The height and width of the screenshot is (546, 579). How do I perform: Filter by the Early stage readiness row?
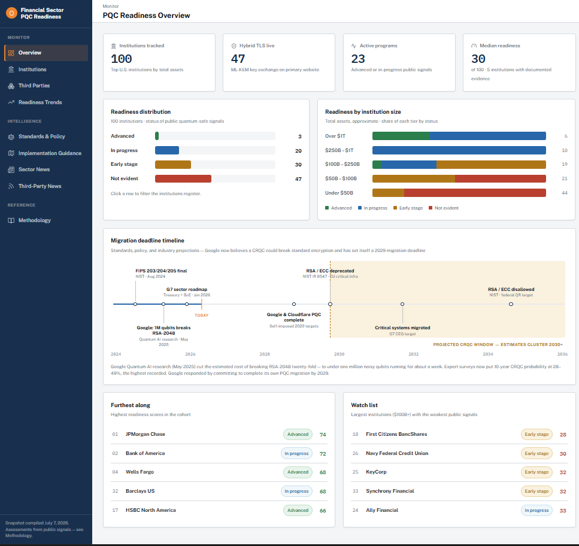(206, 164)
